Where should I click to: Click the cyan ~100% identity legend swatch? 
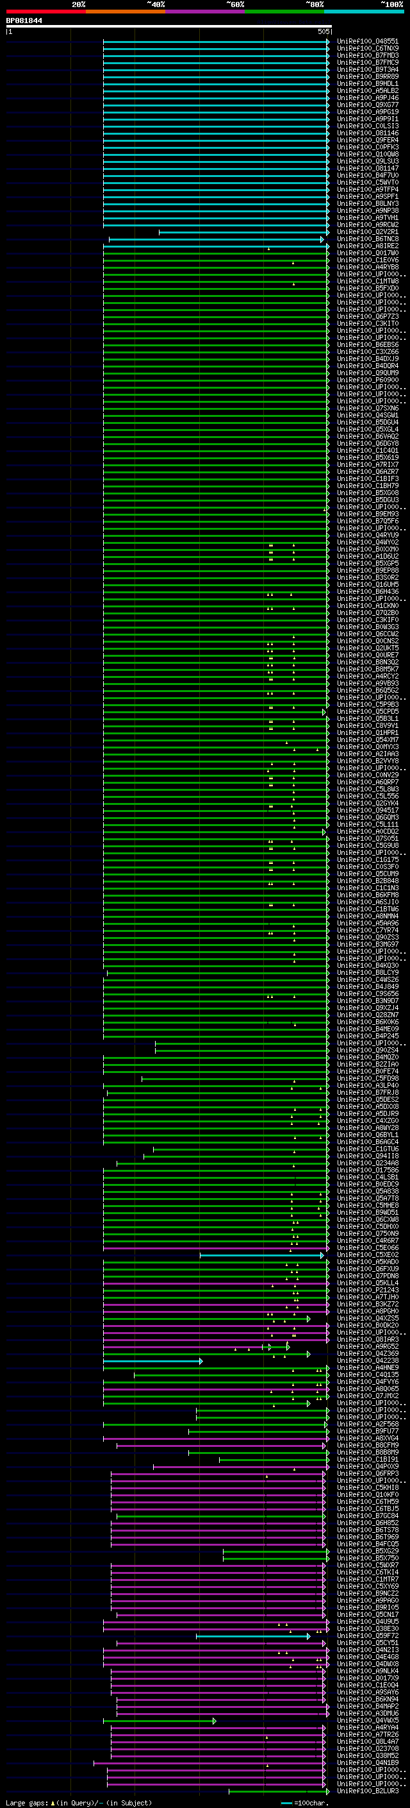[x=364, y=12]
